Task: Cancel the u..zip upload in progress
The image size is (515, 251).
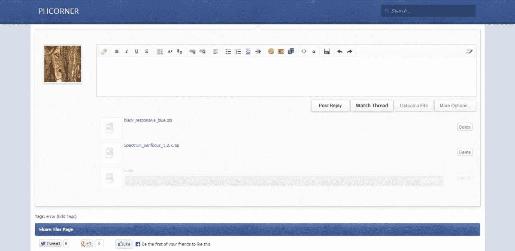Action: tap(465, 177)
